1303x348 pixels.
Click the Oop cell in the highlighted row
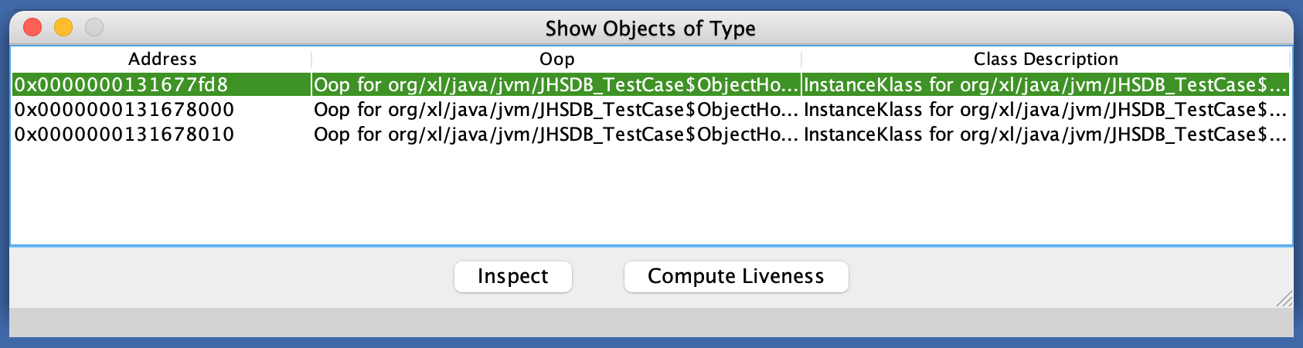coord(556,84)
